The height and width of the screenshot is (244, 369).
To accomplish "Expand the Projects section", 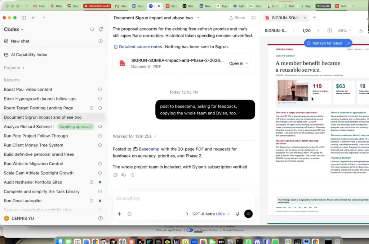I will click(x=14, y=68).
